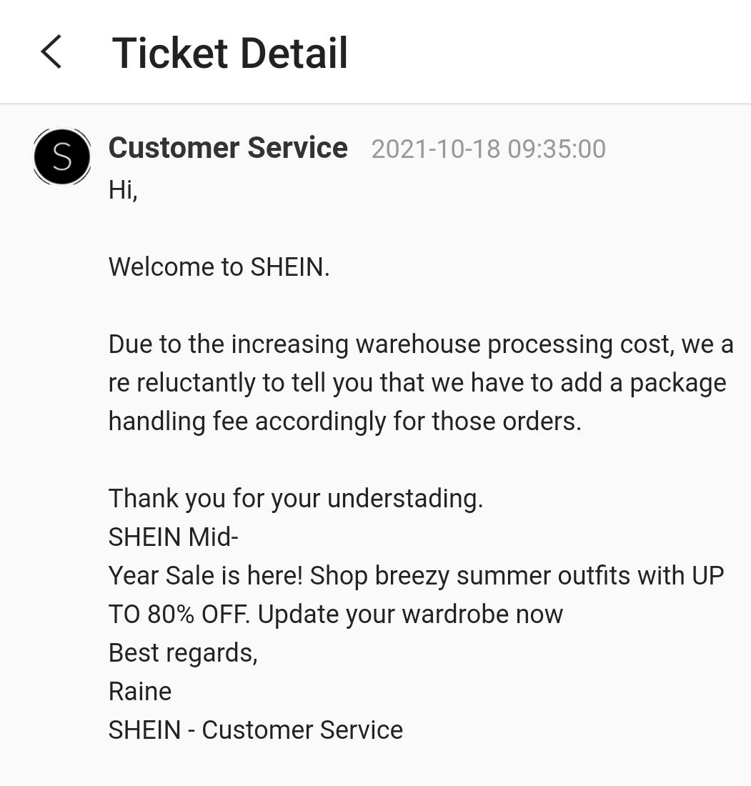The width and height of the screenshot is (751, 786).
Task: Click 'SHEIN - Customer Service' signature
Action: click(x=255, y=730)
